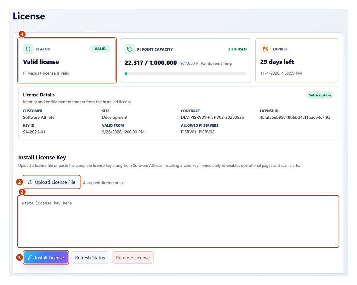Screen dimensions: 357x285
Task: Click Valid From value '9/26/2026, 6:00:00 PM'
Action: [123, 132]
